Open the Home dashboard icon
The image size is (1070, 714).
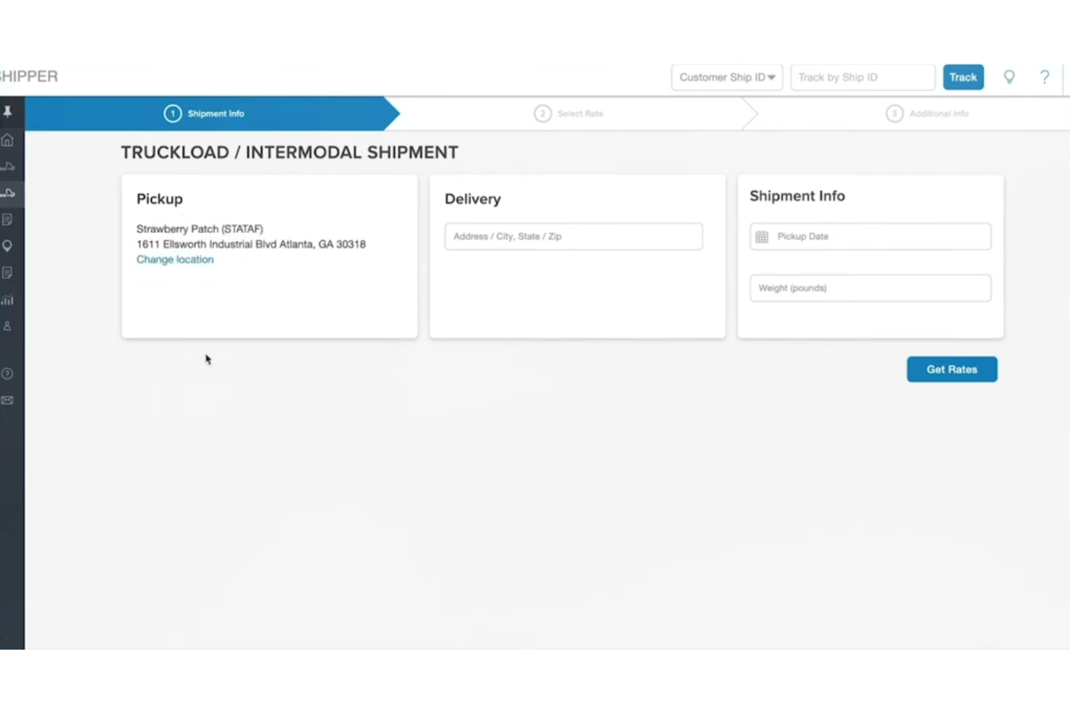(8, 140)
